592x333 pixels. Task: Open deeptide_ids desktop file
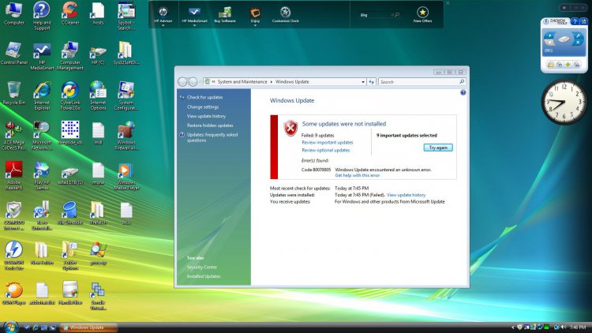point(69,133)
